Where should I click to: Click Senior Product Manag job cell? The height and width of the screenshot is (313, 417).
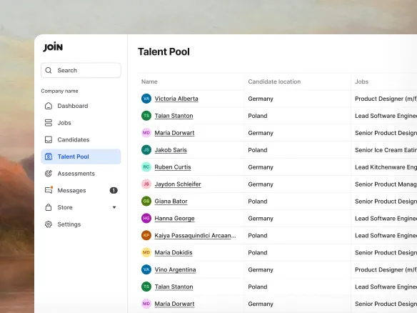[386, 184]
